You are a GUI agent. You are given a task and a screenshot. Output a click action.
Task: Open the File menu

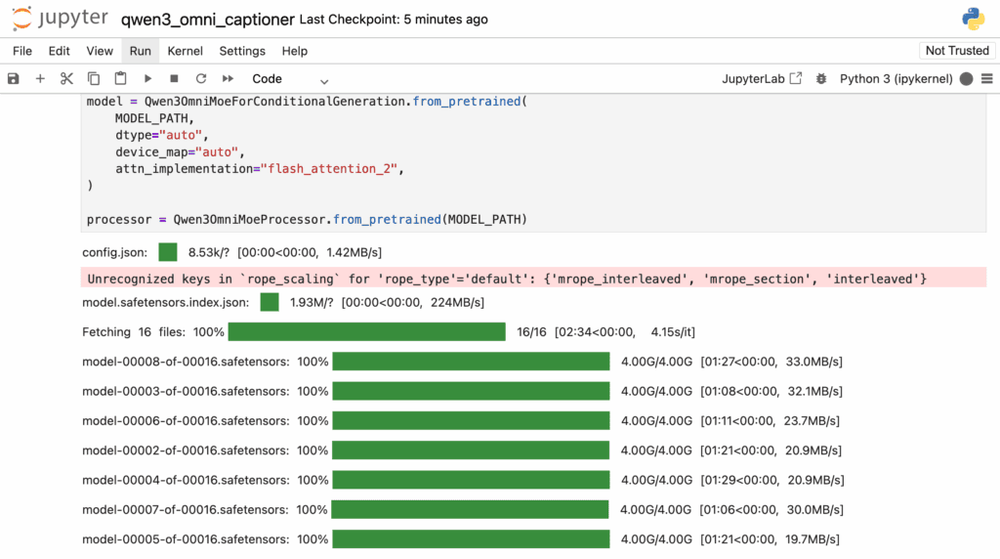(21, 51)
